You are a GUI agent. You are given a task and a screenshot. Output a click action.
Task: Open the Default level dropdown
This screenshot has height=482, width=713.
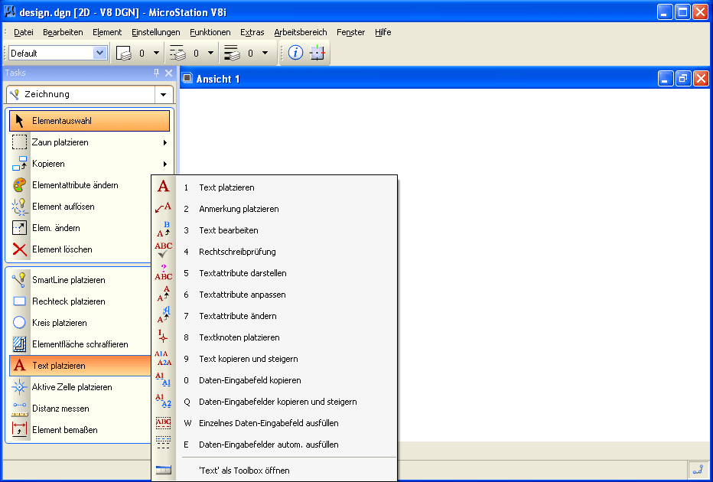point(99,53)
